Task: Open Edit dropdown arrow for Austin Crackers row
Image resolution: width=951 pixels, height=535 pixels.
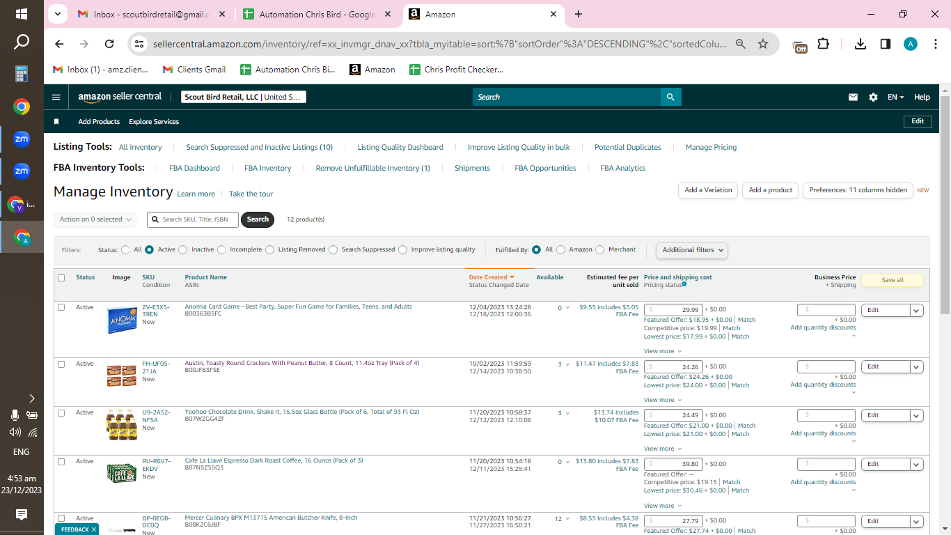Action: pyautogui.click(x=917, y=367)
